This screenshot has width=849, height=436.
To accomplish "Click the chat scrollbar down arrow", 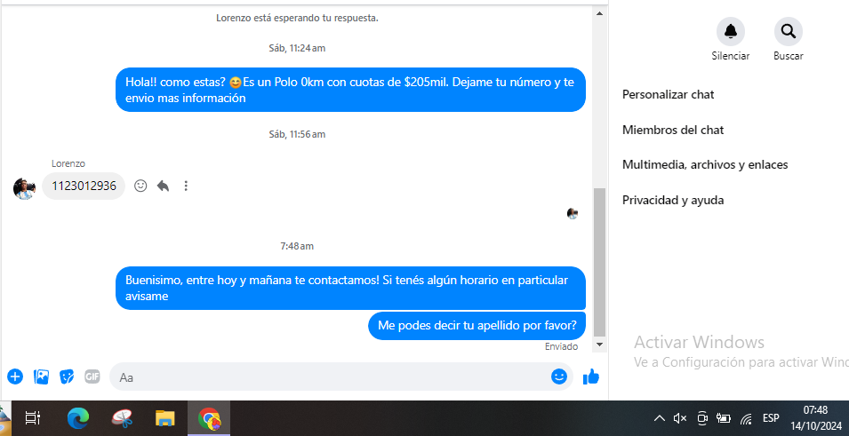I will tap(599, 344).
